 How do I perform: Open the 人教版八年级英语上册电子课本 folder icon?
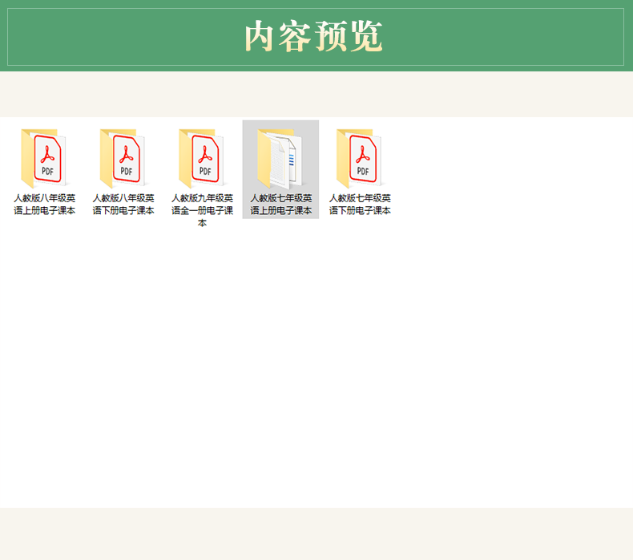pyautogui.click(x=44, y=159)
